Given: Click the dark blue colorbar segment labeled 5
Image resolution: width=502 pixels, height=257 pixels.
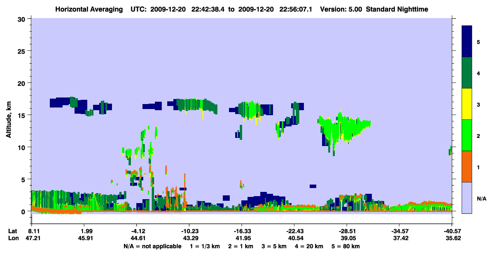Looking at the screenshot, I should click(467, 42).
